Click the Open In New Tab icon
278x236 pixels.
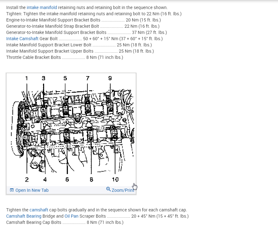[x=12, y=190]
